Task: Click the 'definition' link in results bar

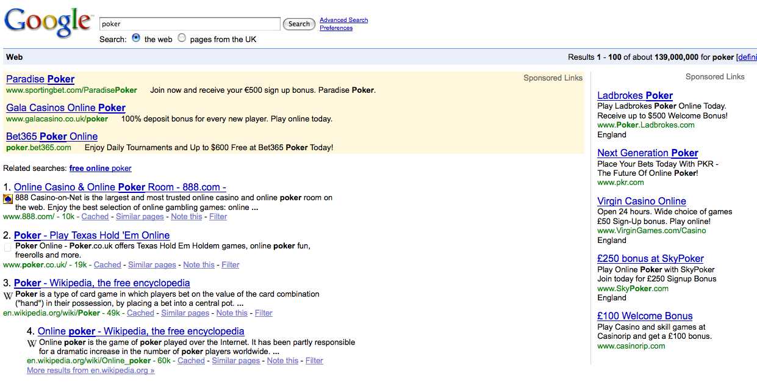Action: pyautogui.click(x=747, y=57)
